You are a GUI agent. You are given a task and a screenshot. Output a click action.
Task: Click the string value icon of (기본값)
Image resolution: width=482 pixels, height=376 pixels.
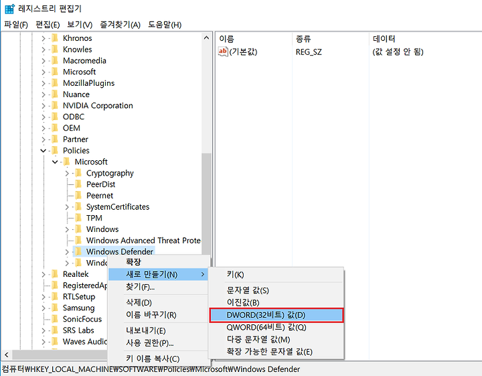coord(223,52)
